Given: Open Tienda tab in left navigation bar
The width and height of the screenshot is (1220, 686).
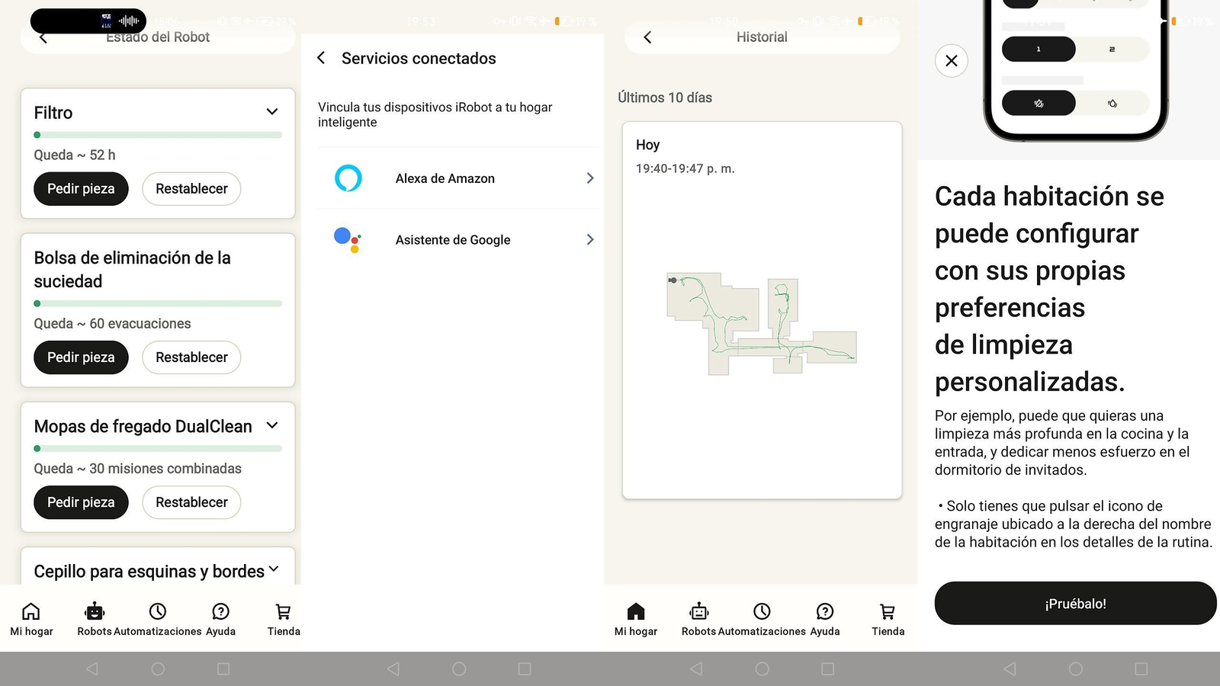Looking at the screenshot, I should [284, 619].
